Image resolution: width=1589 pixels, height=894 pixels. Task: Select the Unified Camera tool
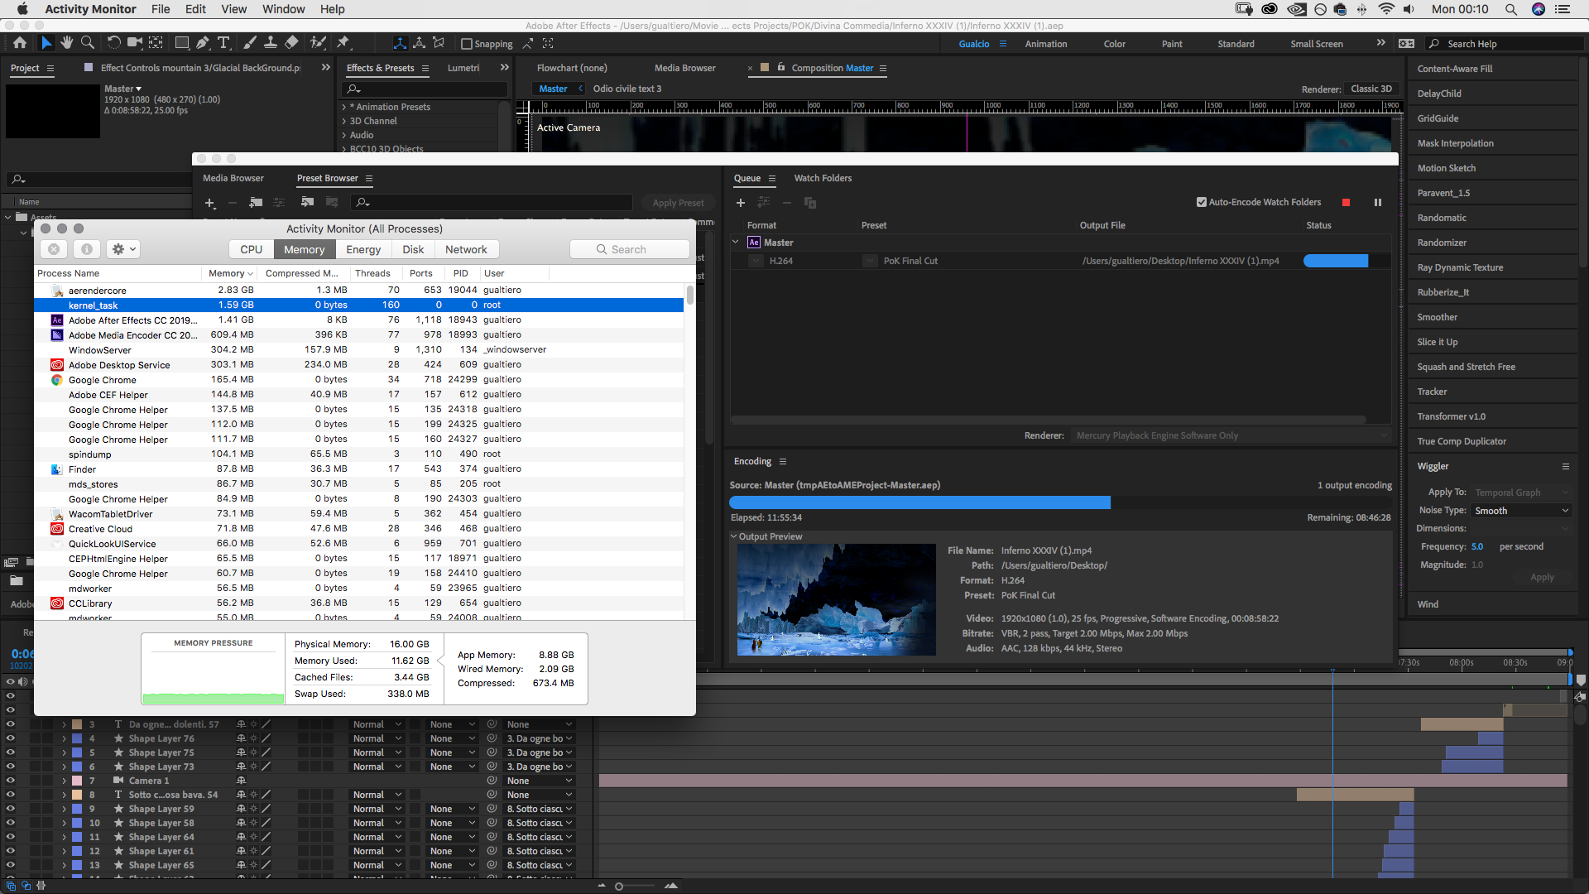pos(134,43)
